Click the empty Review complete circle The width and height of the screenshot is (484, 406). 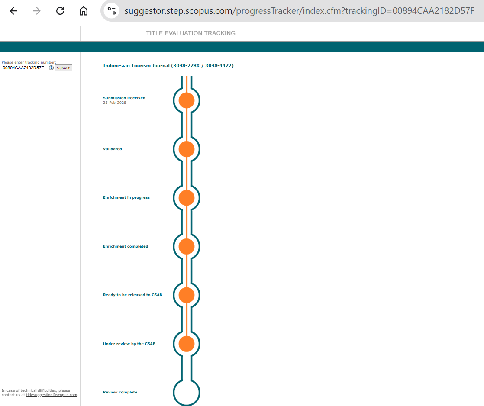pos(187,392)
